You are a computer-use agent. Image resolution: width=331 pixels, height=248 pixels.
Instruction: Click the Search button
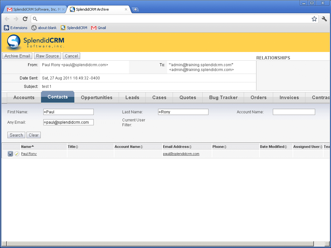coord(16,135)
